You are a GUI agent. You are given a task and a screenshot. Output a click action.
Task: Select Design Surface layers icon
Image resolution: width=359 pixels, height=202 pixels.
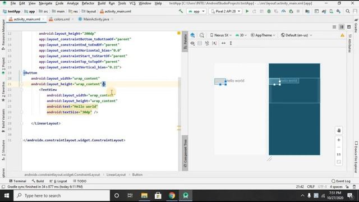[192, 35]
